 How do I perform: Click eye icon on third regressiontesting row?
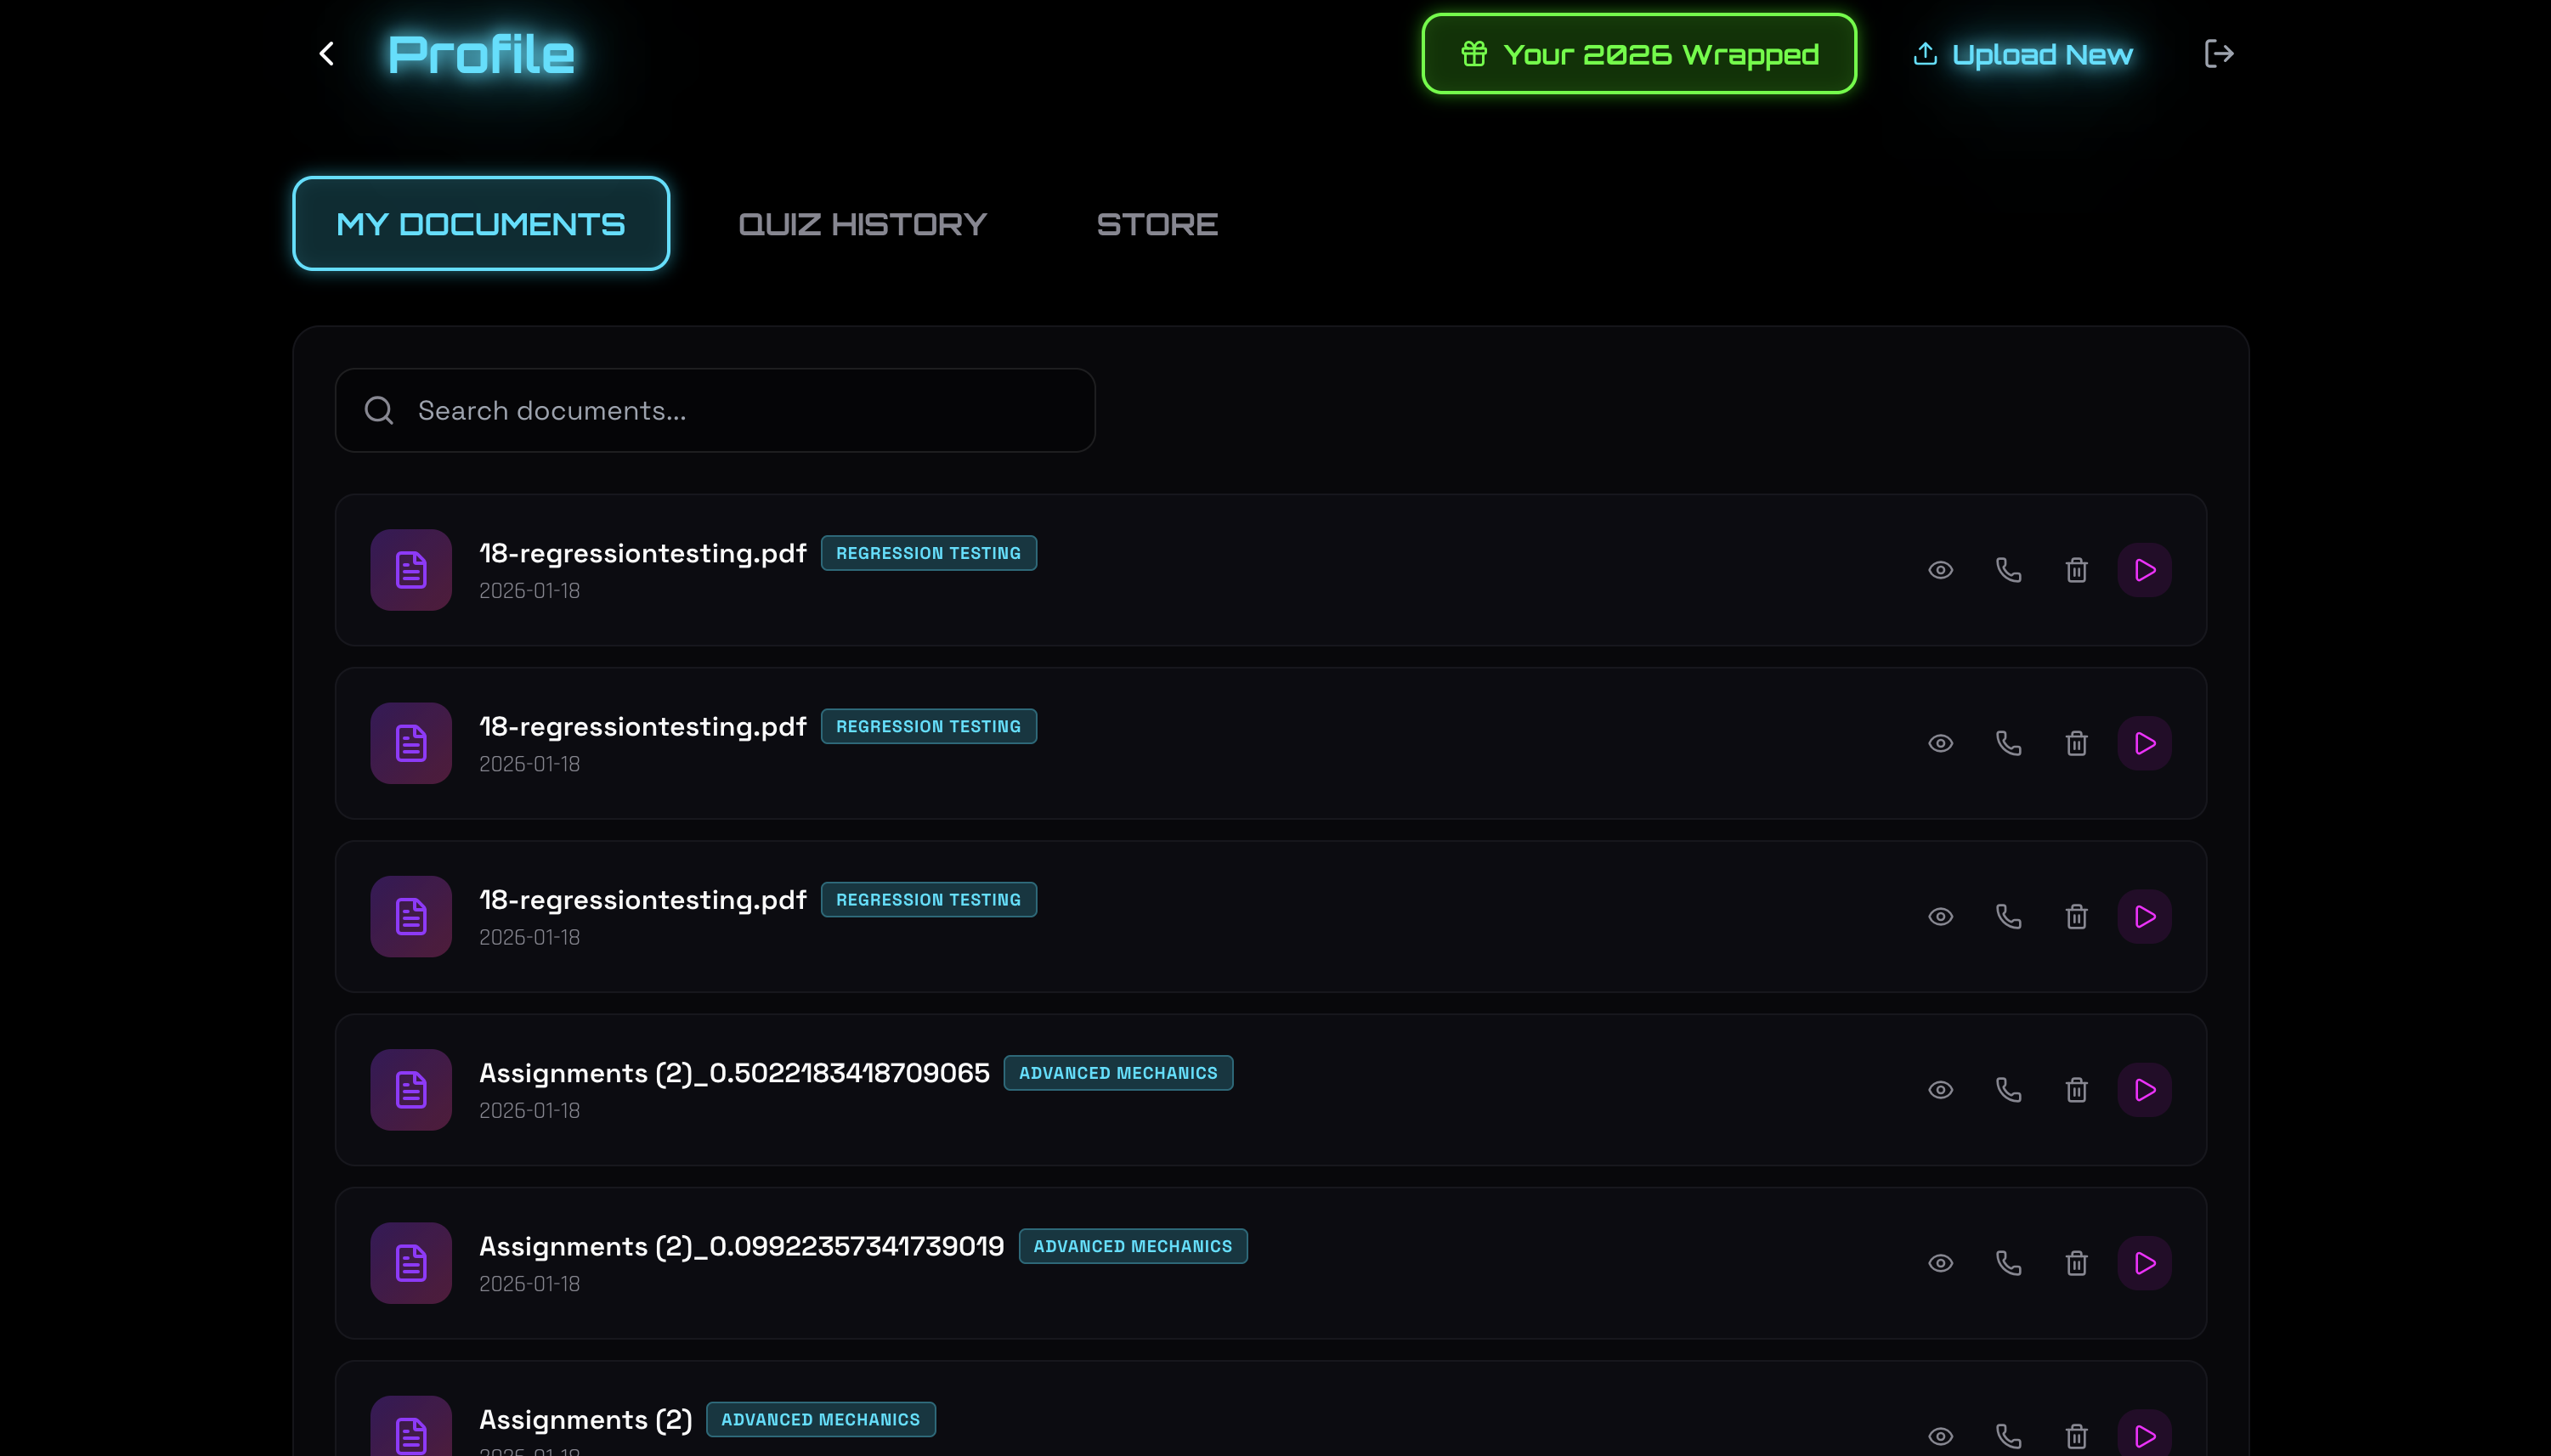pos(1940,916)
